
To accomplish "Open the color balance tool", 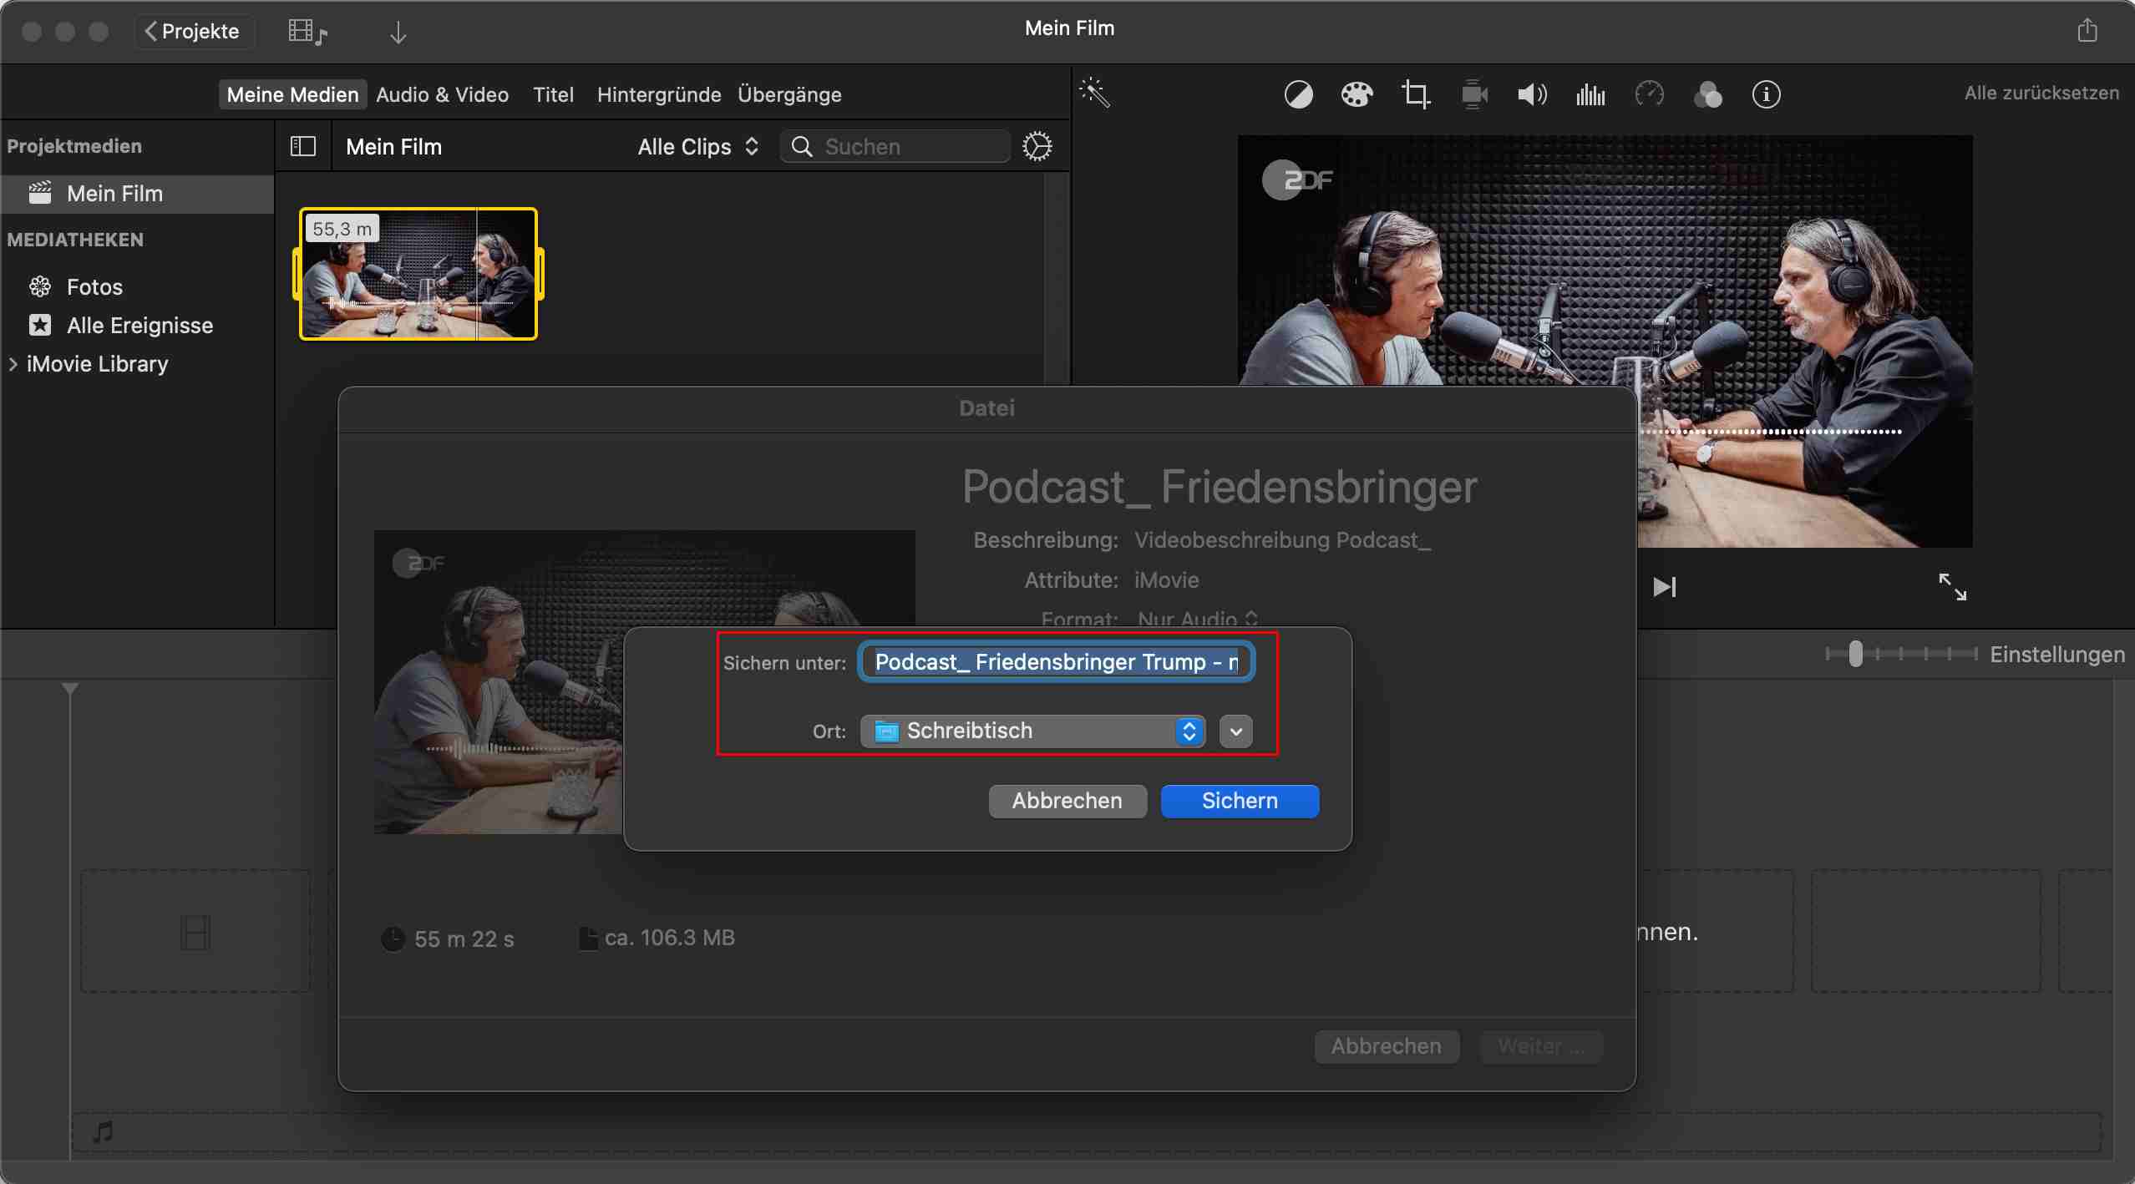I will [1298, 94].
